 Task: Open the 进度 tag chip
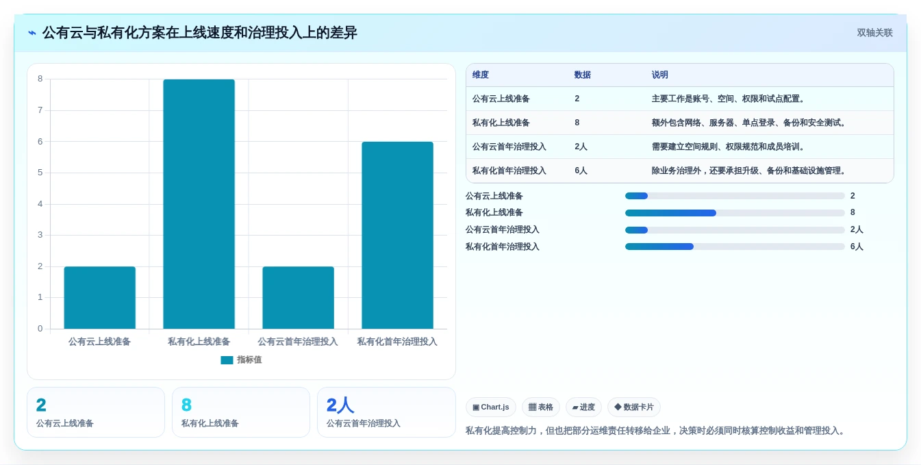click(x=583, y=407)
